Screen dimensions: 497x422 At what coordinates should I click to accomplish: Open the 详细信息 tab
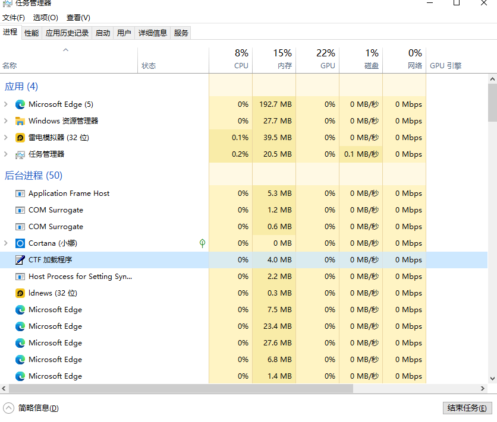click(x=153, y=33)
